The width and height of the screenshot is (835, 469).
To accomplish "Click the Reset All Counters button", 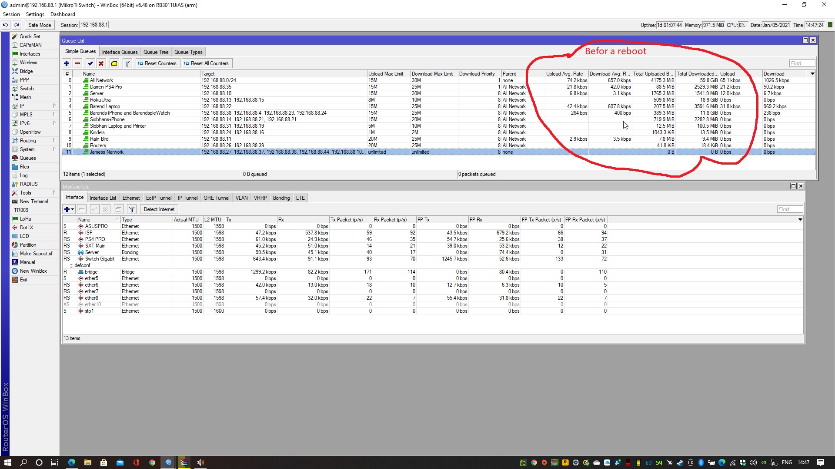I will [207, 63].
